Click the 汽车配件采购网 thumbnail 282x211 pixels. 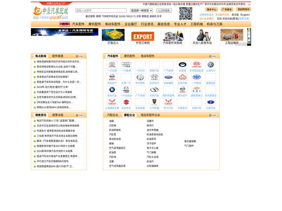[172, 37]
